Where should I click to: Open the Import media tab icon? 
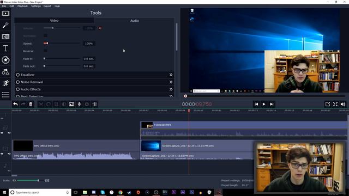5,14
